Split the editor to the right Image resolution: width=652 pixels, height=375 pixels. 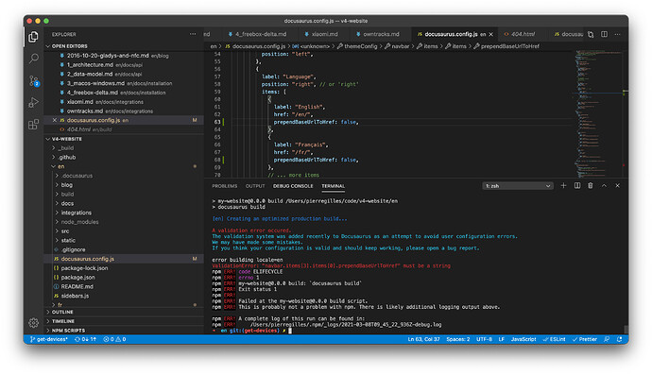point(604,34)
